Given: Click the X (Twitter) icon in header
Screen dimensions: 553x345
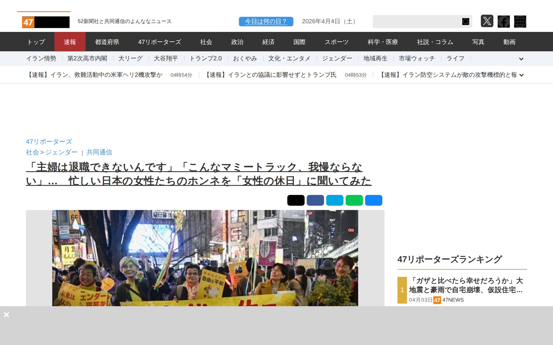Looking at the screenshot, I should point(487,21).
